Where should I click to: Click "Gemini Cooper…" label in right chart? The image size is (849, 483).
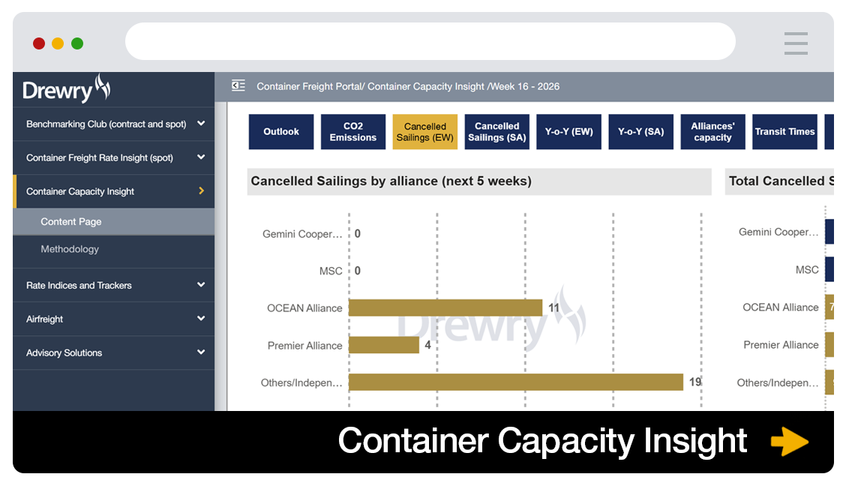(x=778, y=232)
